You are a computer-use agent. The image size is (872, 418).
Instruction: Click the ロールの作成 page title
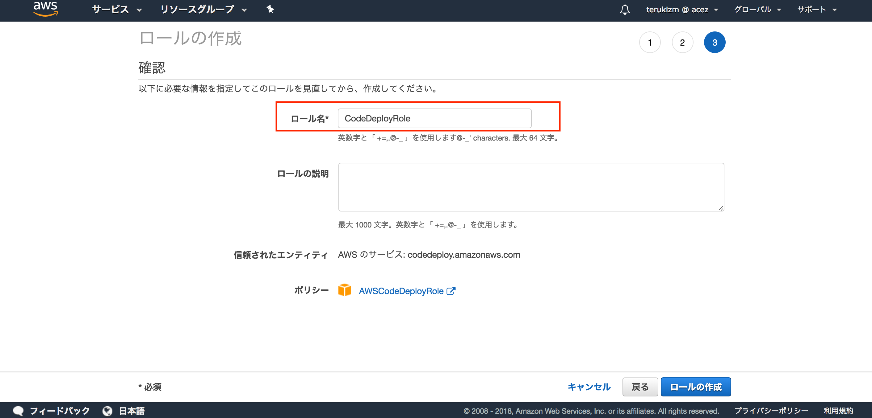click(x=190, y=38)
